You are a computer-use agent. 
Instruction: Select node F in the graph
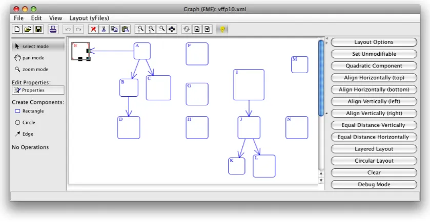197,54
